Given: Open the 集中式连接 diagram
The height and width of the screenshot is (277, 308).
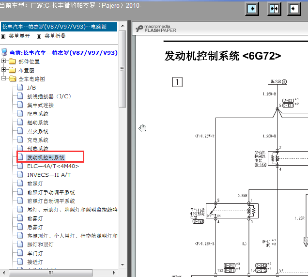Looking at the screenshot, I should tap(41, 105).
